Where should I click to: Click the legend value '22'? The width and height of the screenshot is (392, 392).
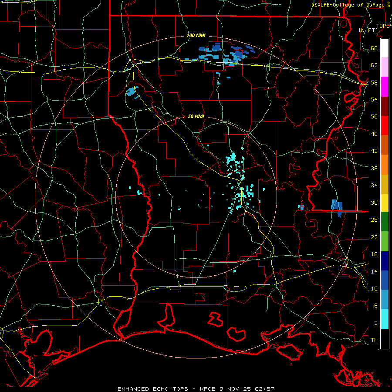point(374,237)
